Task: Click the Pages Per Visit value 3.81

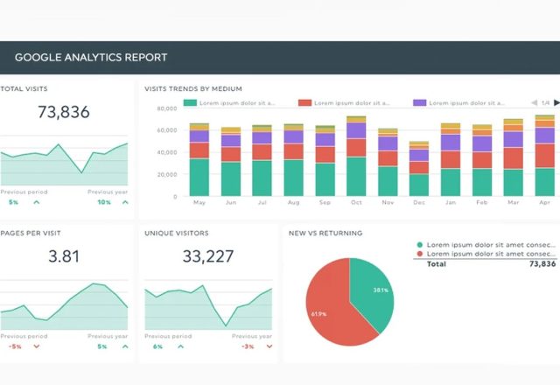Action: tap(64, 256)
